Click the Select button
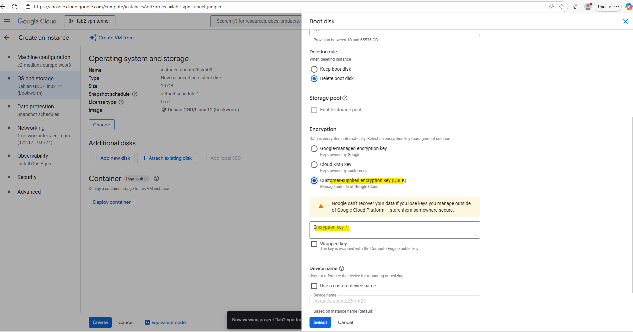Image resolution: width=633 pixels, height=332 pixels. point(320,322)
